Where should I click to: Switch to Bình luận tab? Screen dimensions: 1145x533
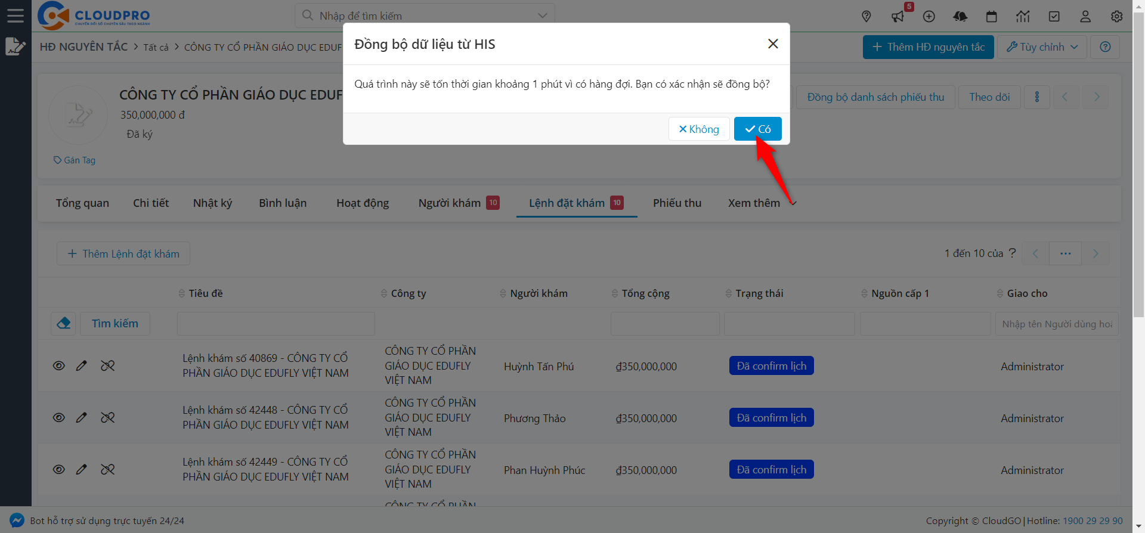[283, 203]
